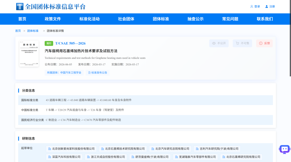291x162 pixels.
Task: Open the 标准化活动 menu item
Action: click(89, 19)
